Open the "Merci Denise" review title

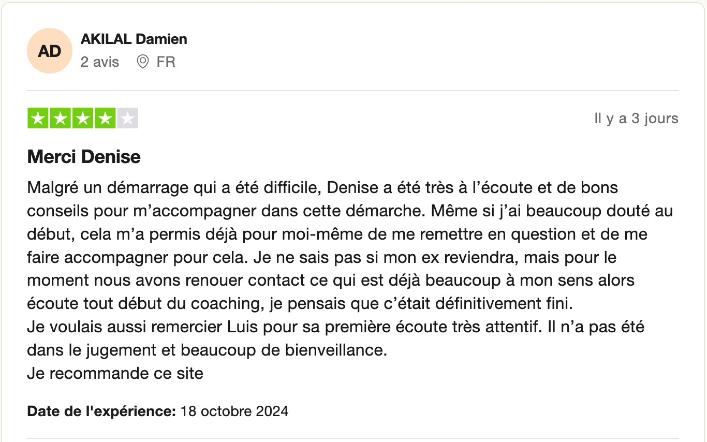click(84, 157)
